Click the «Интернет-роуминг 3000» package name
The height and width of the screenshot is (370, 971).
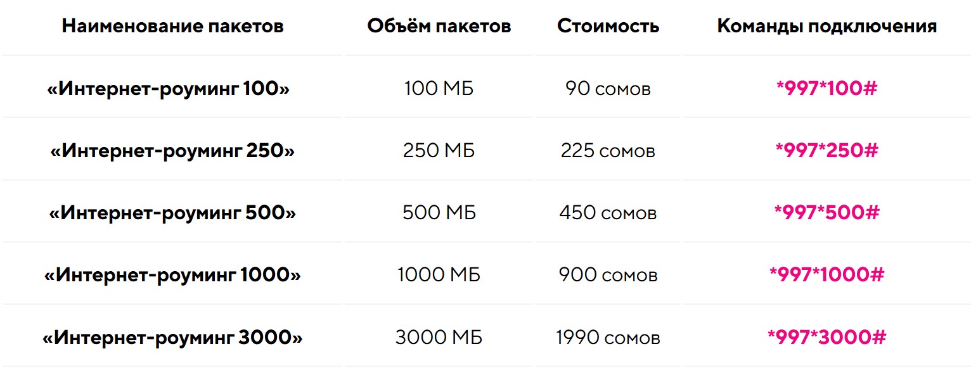(172, 337)
